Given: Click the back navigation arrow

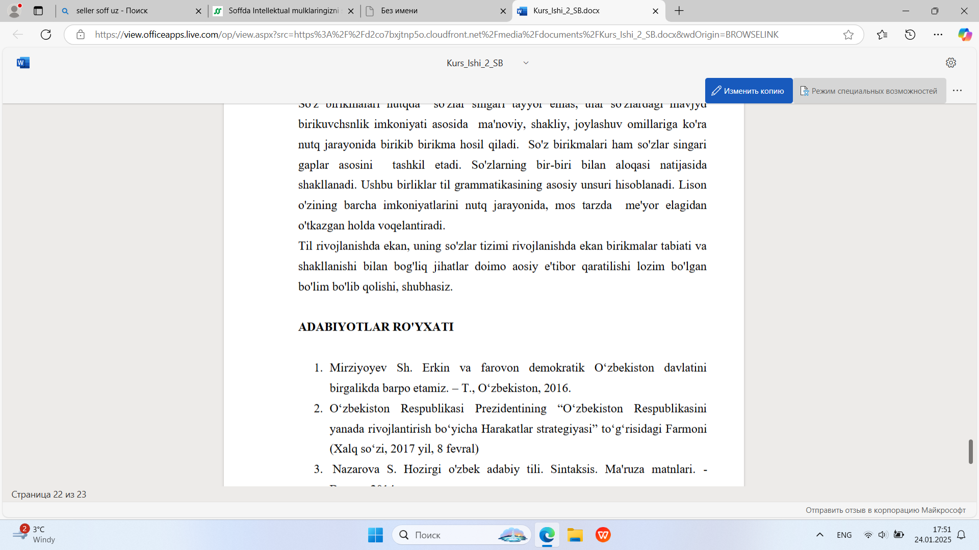Looking at the screenshot, I should 17,35.
